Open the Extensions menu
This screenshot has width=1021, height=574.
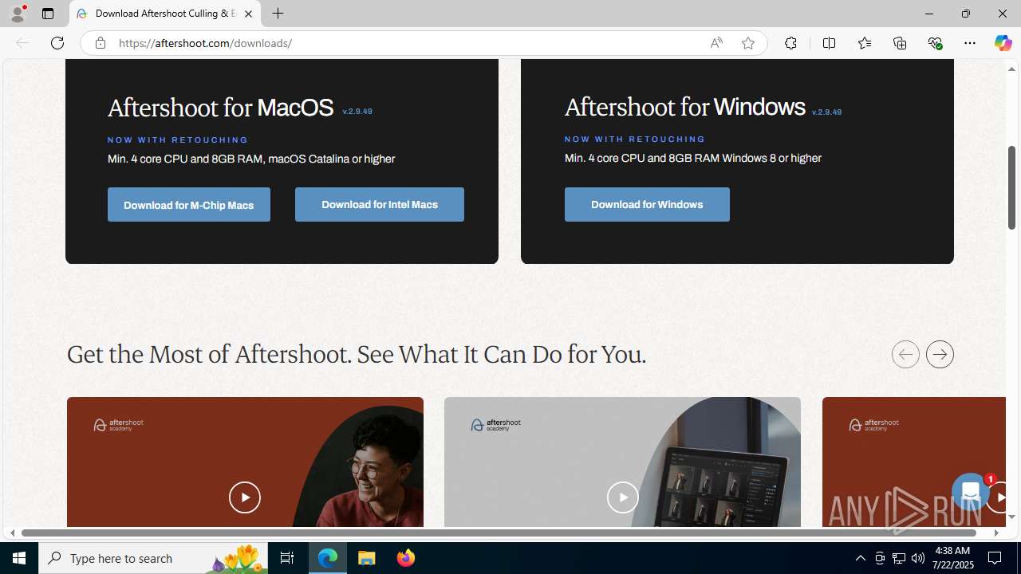click(790, 43)
